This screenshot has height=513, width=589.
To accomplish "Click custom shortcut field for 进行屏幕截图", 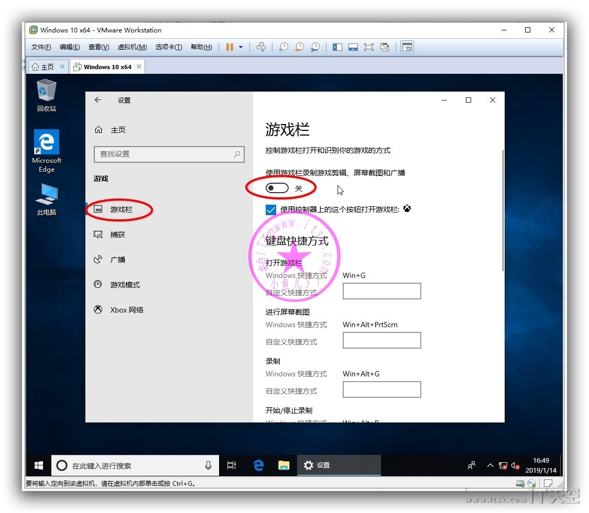I will tap(381, 340).
